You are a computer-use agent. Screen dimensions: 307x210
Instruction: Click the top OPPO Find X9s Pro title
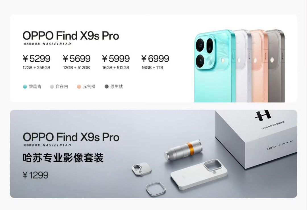[71, 36]
